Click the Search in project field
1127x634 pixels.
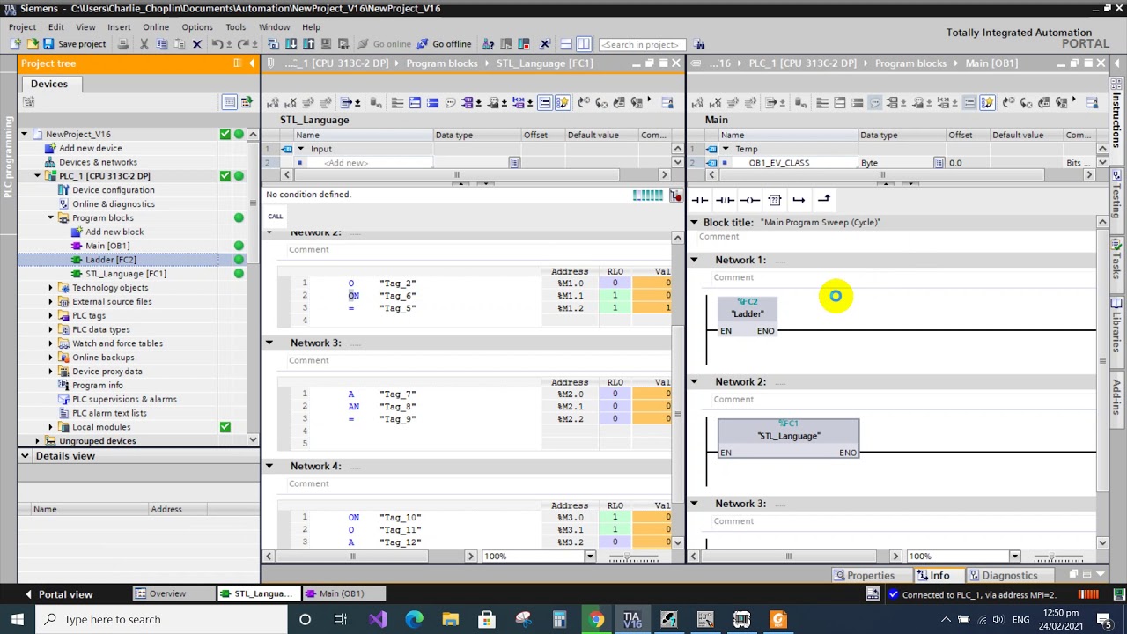pos(643,44)
